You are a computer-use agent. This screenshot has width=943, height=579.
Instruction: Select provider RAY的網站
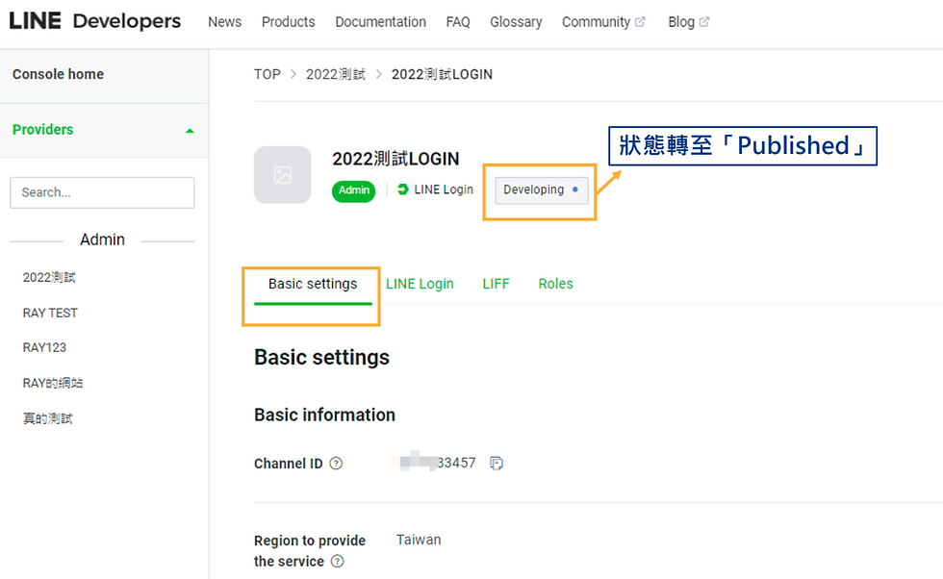tap(53, 383)
